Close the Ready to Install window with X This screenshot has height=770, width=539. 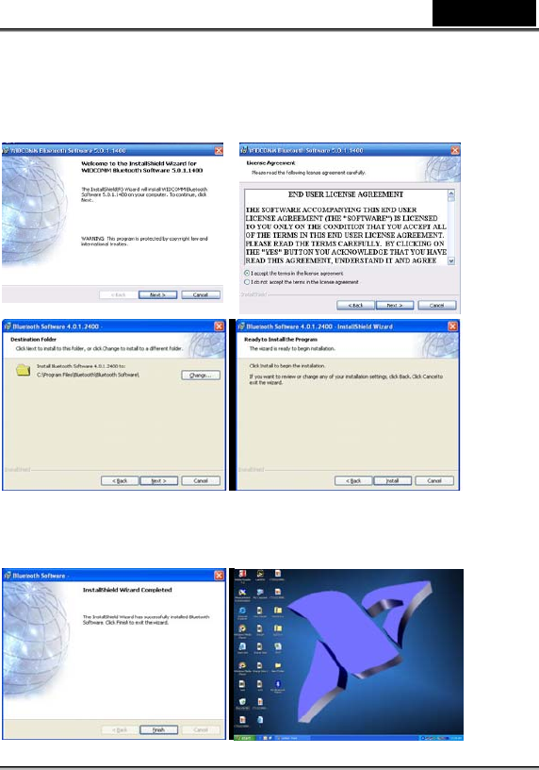pyautogui.click(x=452, y=326)
